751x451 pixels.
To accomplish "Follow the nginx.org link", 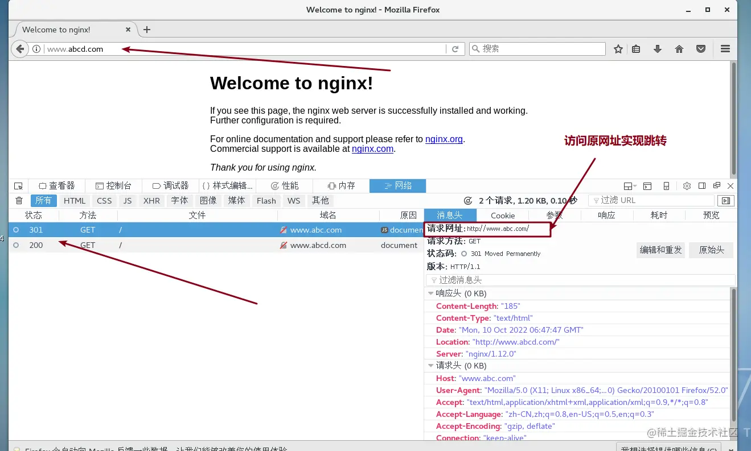I will [x=444, y=139].
